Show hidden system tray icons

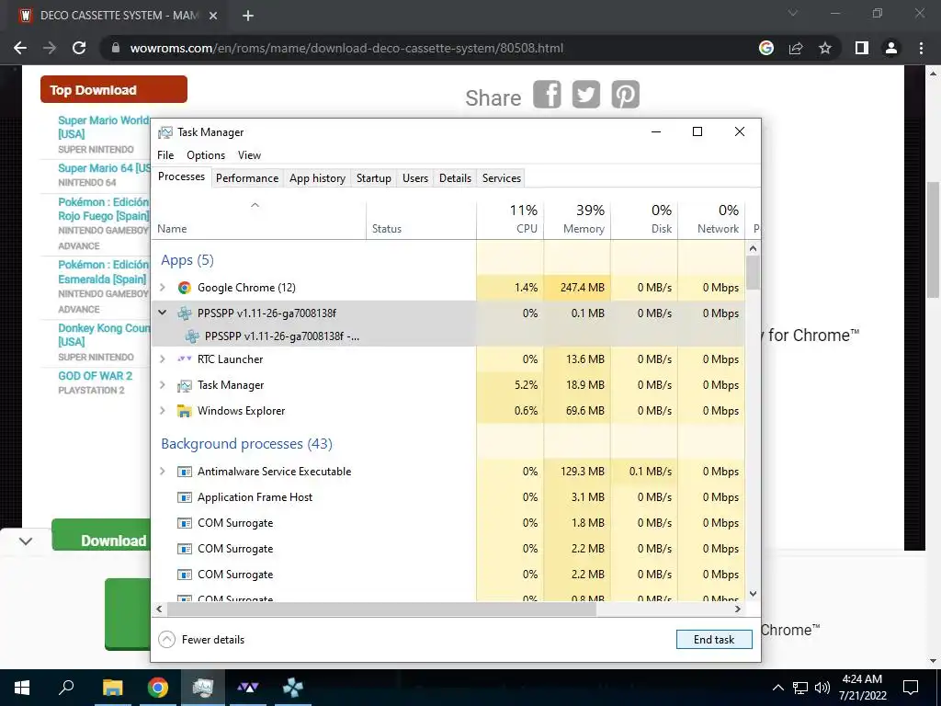[x=777, y=688]
